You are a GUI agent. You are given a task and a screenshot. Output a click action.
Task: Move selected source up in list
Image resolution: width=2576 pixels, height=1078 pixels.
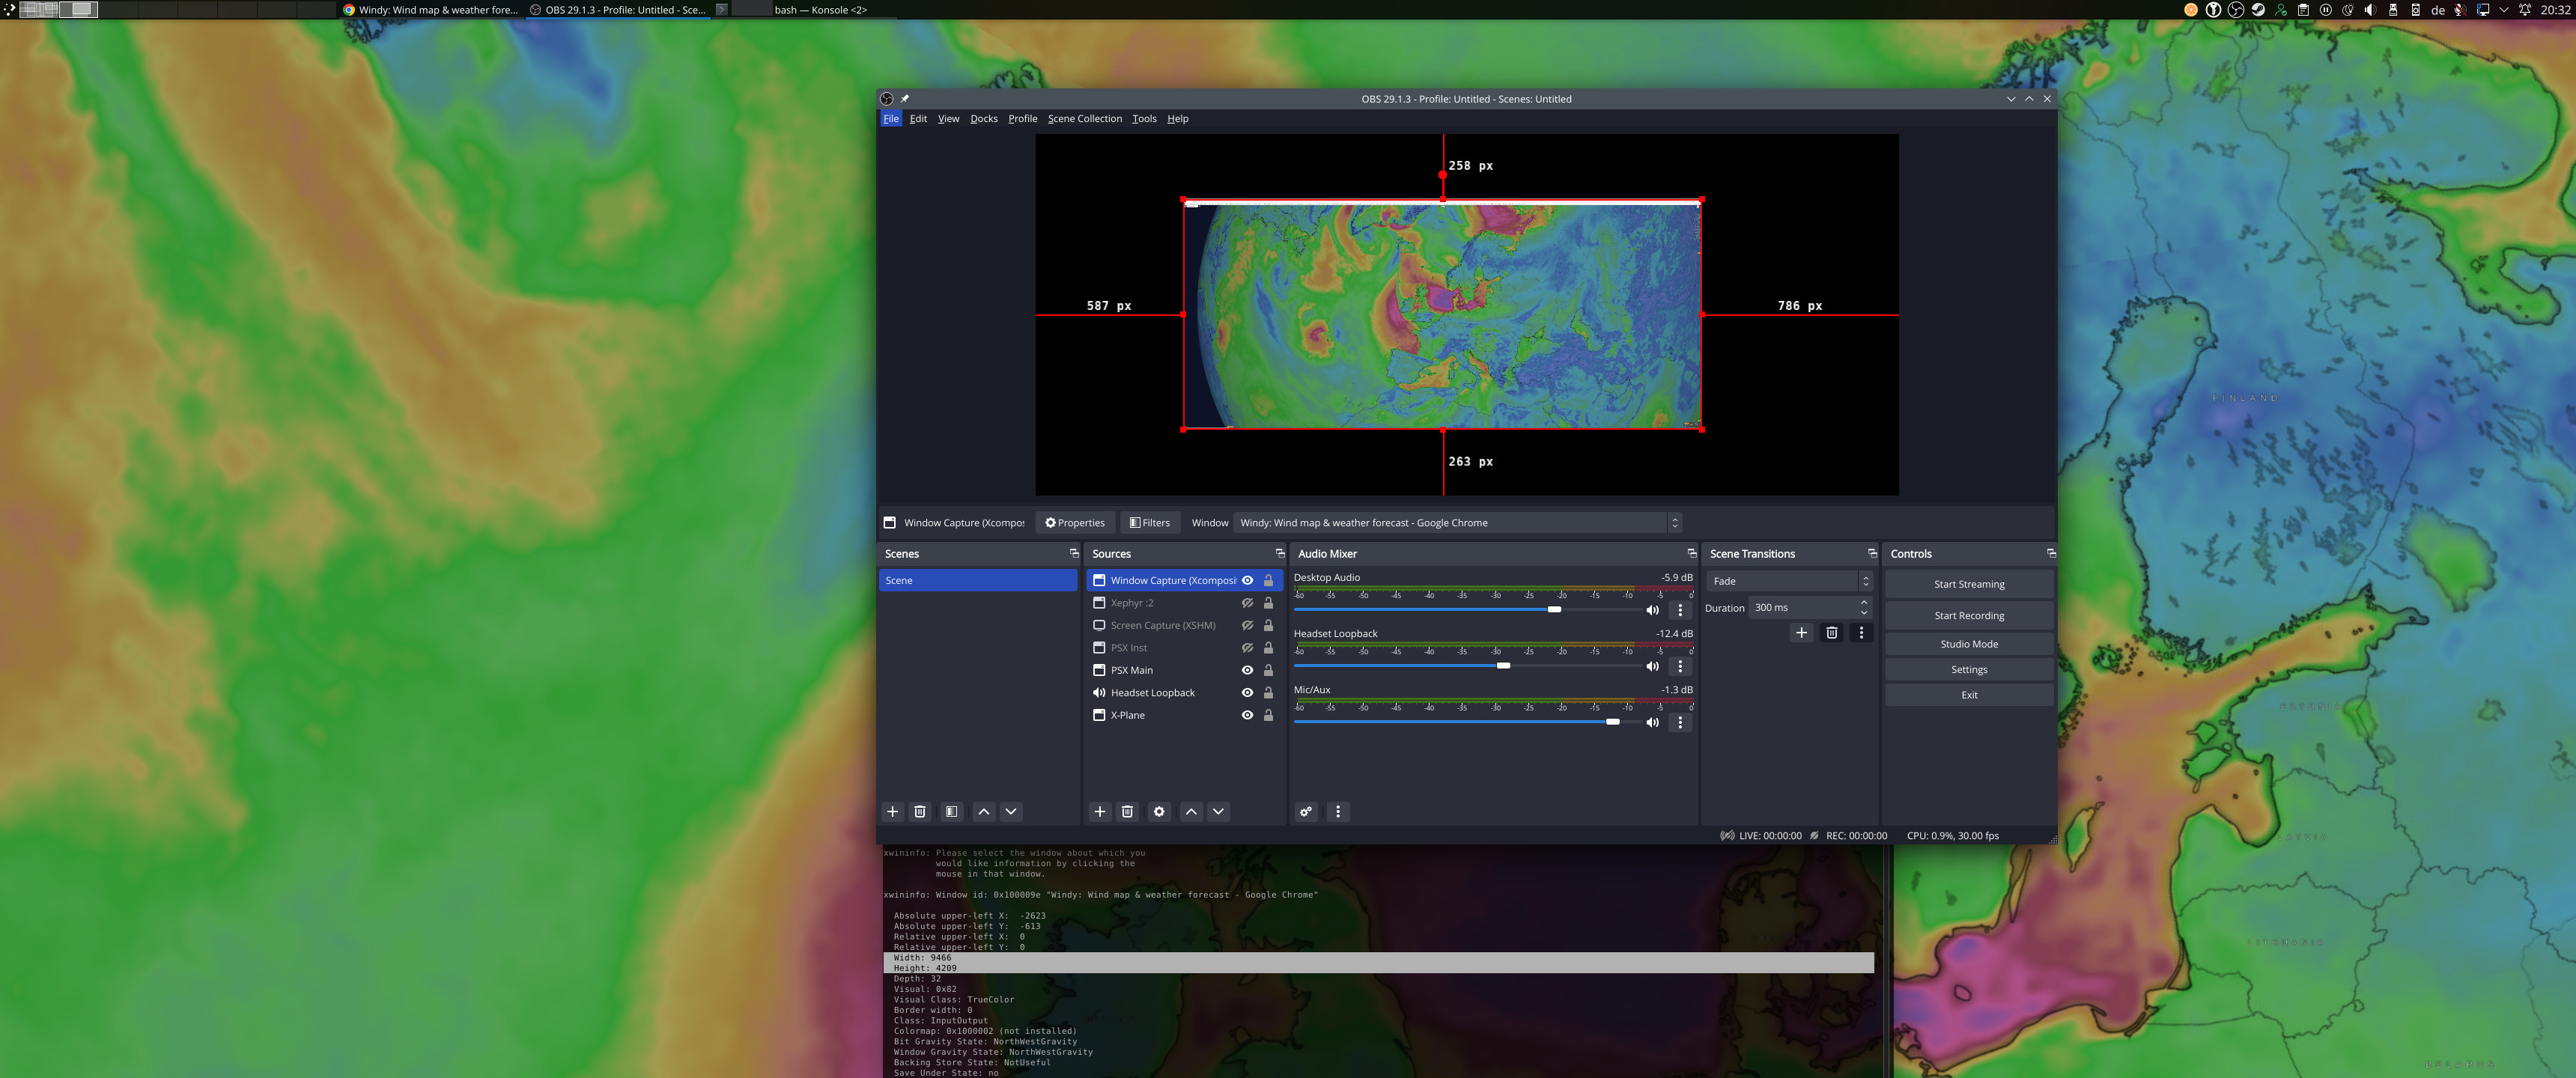[1190, 811]
